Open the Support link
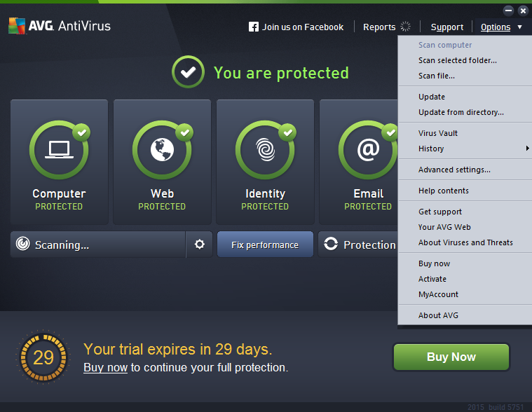This screenshot has width=532, height=412. [x=447, y=27]
